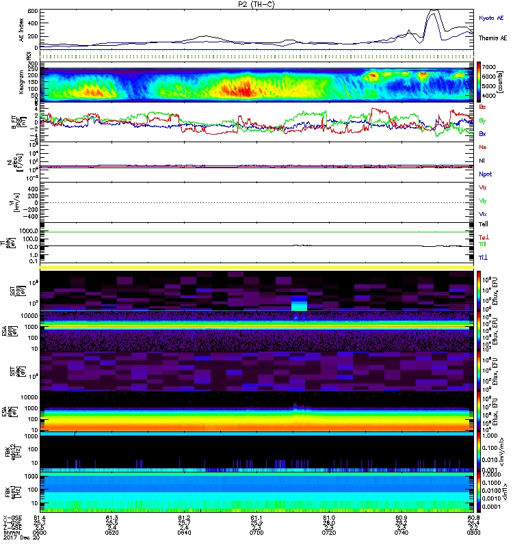Click the ROI dotted indicator row
The height and width of the screenshot is (547, 513).
tap(256, 55)
